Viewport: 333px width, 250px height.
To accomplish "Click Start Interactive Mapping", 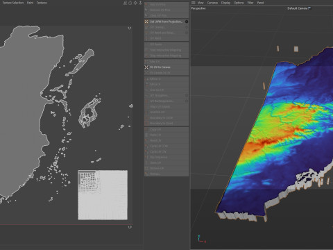I will [166, 50].
